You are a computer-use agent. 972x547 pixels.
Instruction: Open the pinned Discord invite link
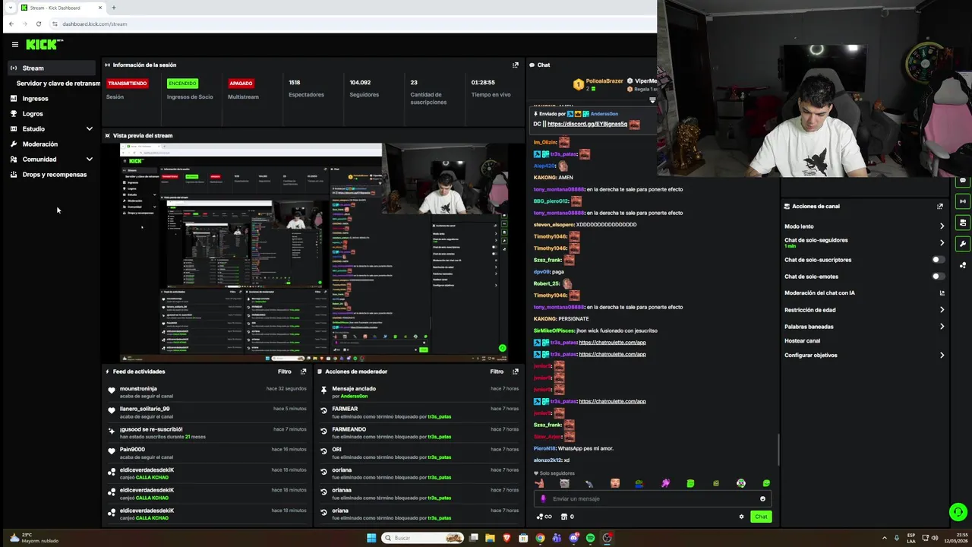[587, 124]
